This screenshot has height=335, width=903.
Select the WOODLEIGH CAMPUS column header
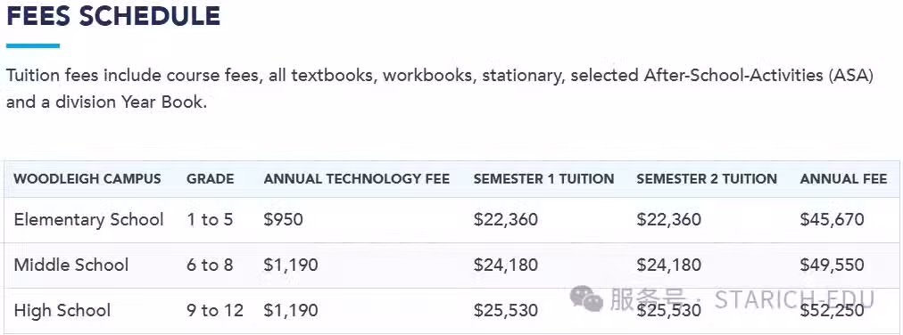click(x=87, y=179)
